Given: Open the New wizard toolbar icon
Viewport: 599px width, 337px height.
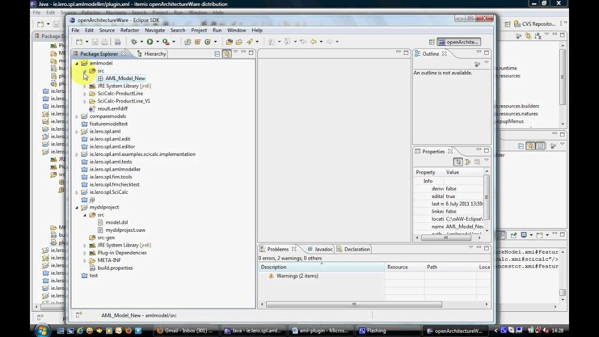Looking at the screenshot, I should point(79,42).
